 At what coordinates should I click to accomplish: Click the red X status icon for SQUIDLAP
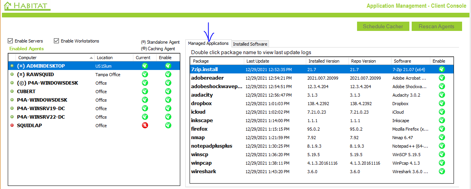(x=145, y=125)
